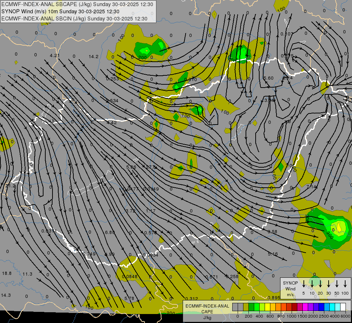352x323 pixels.
Task: Click the 4.99 station value on the map
Action: 110,254
